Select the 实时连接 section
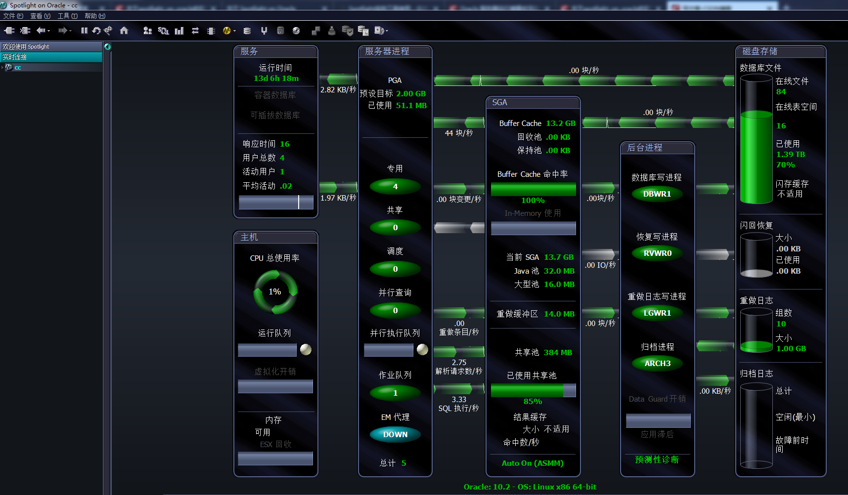 (x=51, y=57)
